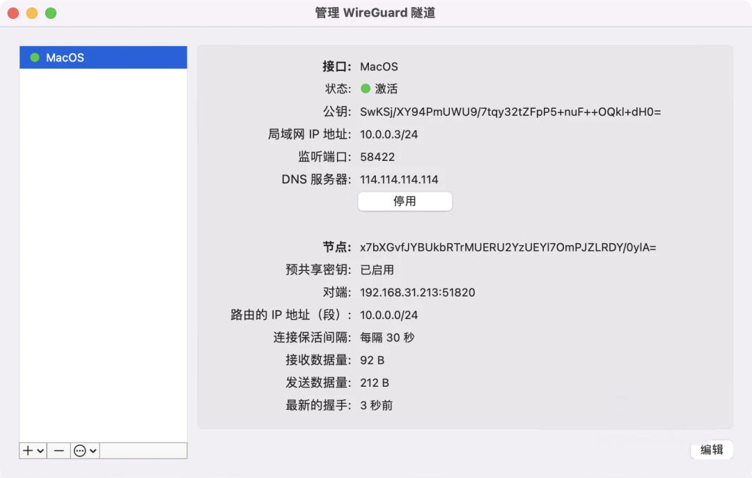752x478 pixels.
Task: Click the public key SwKSj/XY94PmUWU9 value
Action: [510, 111]
